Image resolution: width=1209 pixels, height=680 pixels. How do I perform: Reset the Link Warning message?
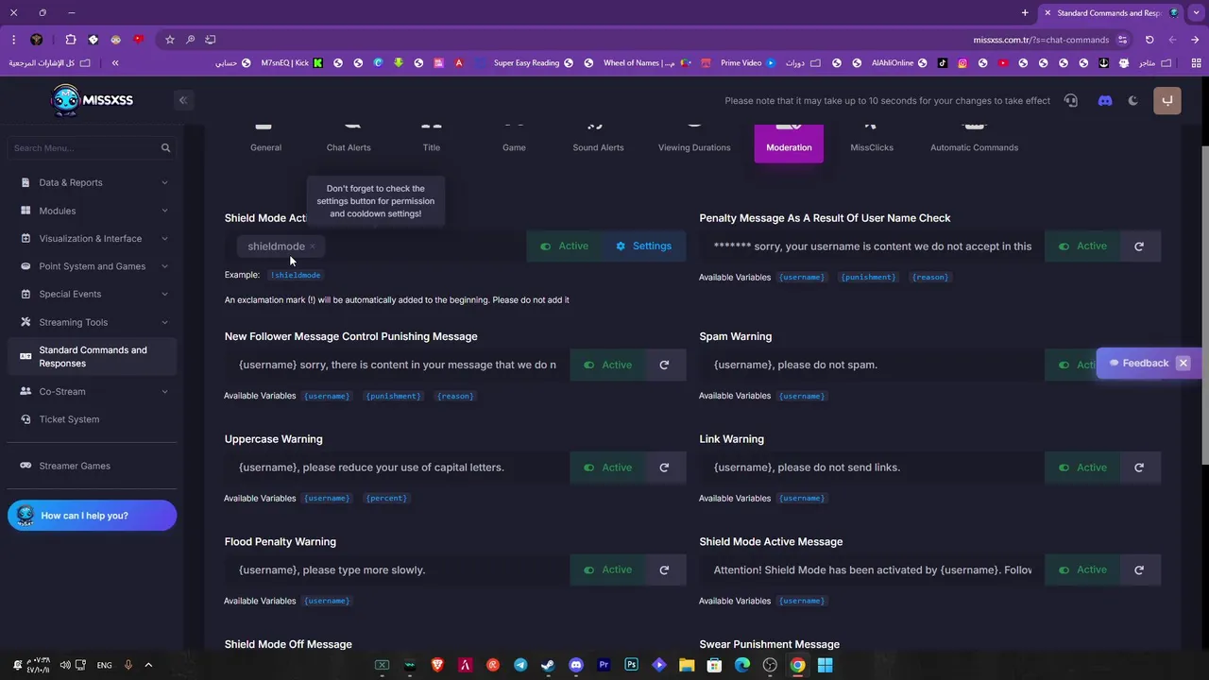(1139, 467)
